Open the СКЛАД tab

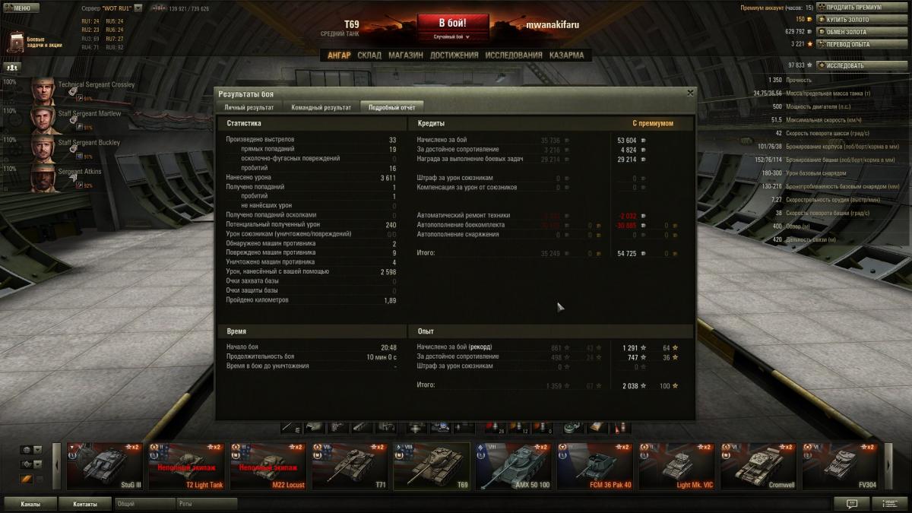(x=369, y=55)
